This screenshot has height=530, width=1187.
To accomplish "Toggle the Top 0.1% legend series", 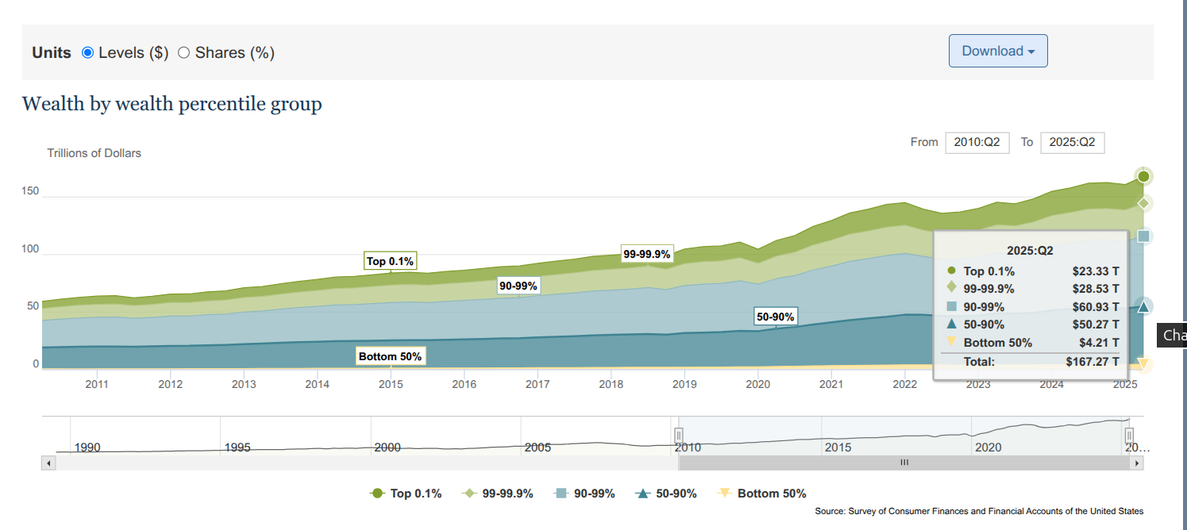I will (x=407, y=494).
